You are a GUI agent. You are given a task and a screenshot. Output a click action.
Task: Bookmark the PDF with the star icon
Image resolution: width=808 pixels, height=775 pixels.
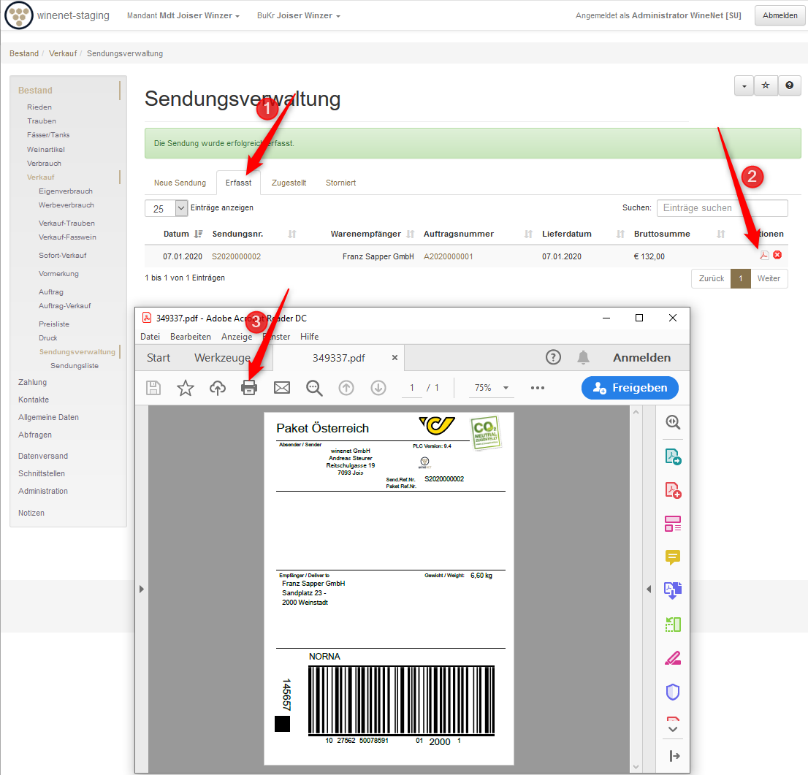coord(186,388)
